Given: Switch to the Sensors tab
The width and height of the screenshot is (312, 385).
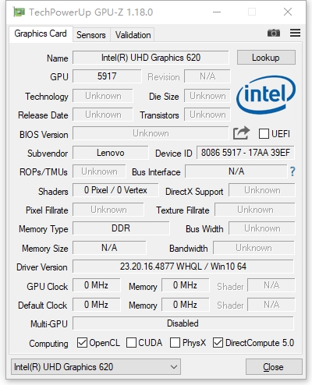Looking at the screenshot, I should click(91, 35).
